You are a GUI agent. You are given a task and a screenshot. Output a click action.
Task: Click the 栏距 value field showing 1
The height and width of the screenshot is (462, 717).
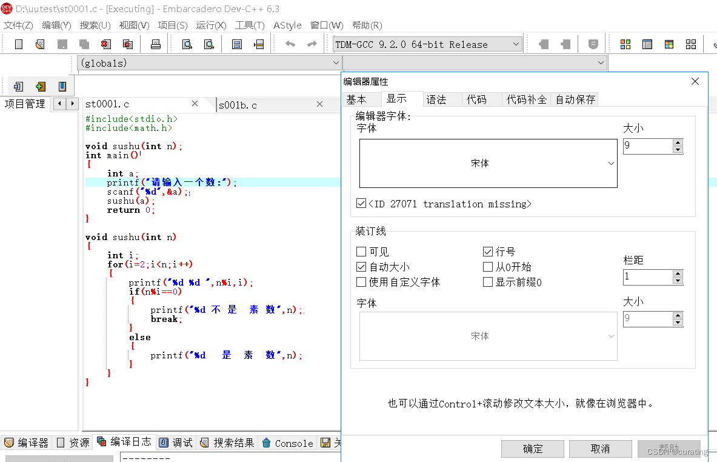[x=648, y=276]
